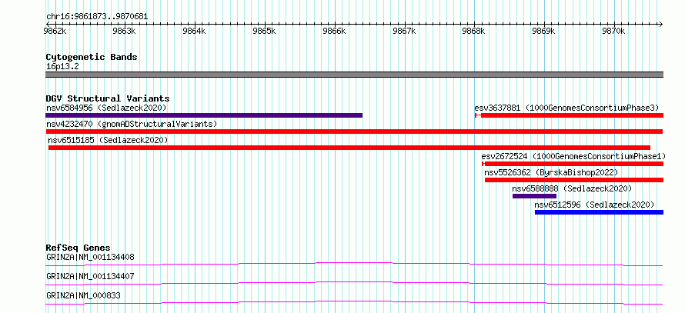Click the gray 16p13.2 cytogenetic band bar

pos(354,75)
